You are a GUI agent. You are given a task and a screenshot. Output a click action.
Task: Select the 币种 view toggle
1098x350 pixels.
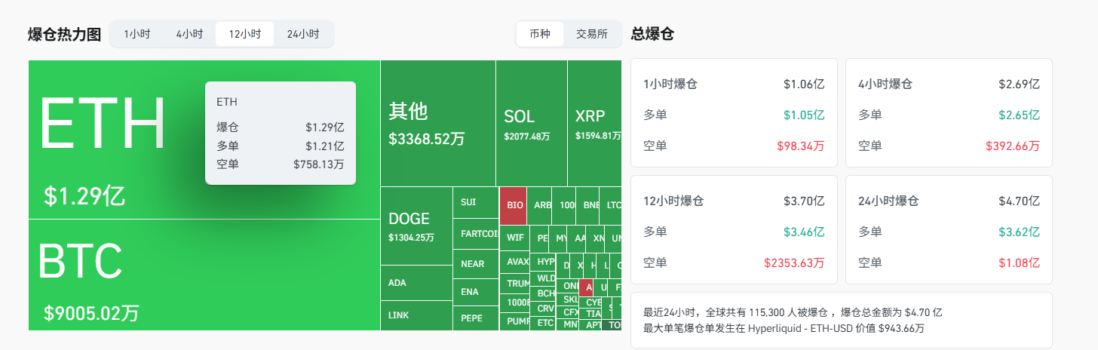click(x=540, y=34)
